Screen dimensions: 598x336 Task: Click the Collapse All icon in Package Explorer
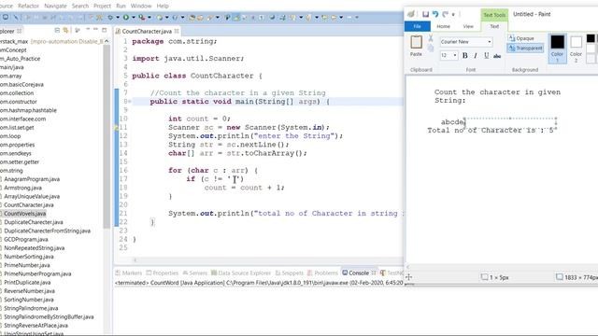click(x=57, y=31)
